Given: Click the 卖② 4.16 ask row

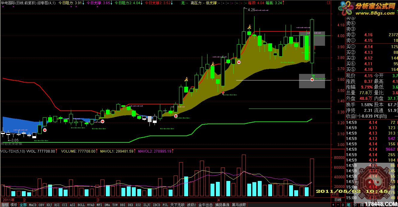Looking at the screenshot, I should coord(372,35).
